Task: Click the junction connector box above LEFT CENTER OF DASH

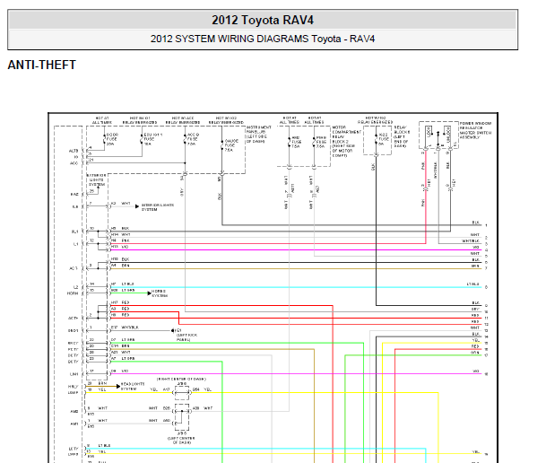Action: pos(182,417)
